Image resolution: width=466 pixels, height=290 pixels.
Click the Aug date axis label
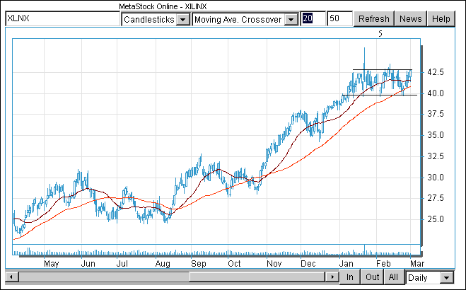pyautogui.click(x=163, y=264)
